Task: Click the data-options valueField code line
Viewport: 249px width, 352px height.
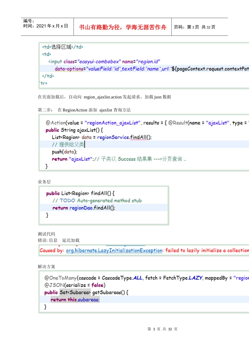Action: click(x=152, y=69)
